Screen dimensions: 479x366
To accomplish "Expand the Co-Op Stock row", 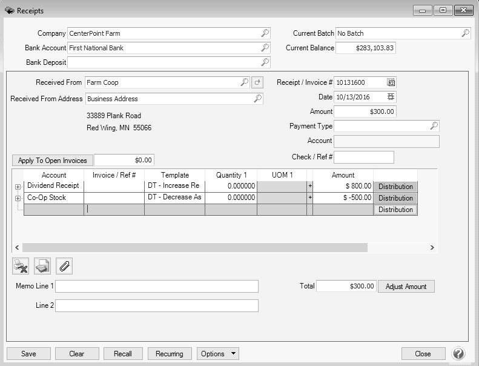I will click(x=18, y=198).
